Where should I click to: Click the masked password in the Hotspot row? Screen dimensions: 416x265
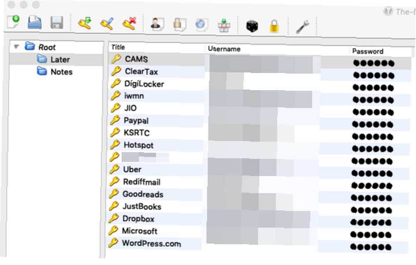coord(372,149)
